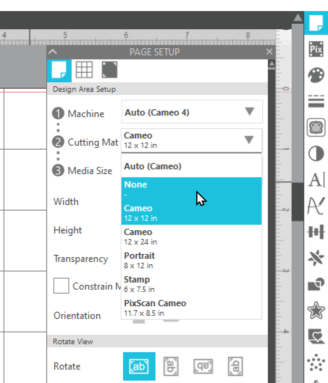Click the Orientation label
The image size is (328, 383).
(x=77, y=316)
